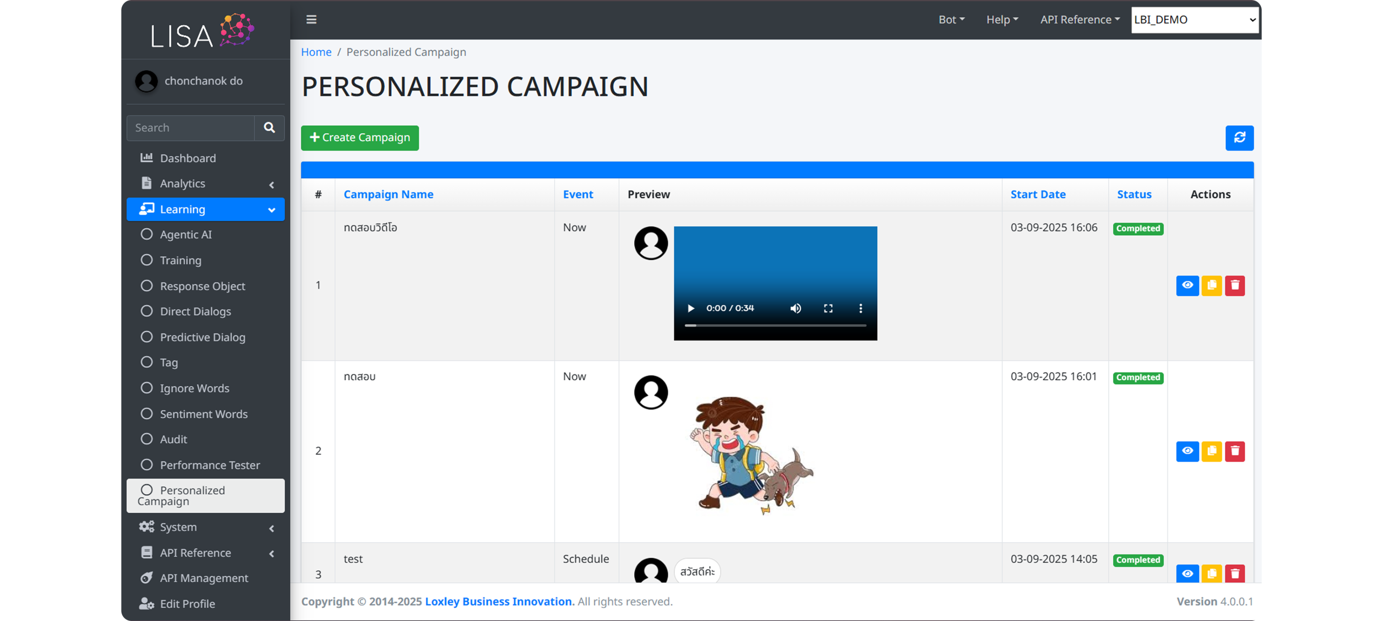Mute the video preview volume icon

tap(795, 308)
